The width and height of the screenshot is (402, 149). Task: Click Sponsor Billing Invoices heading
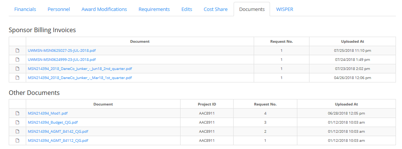coord(42,30)
